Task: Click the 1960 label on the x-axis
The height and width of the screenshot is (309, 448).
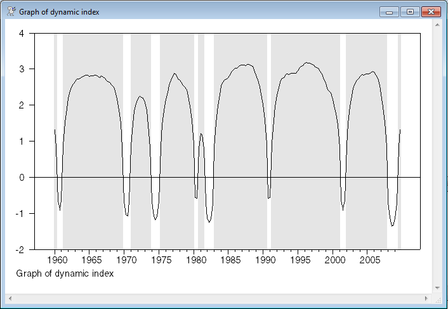Action: pyautogui.click(x=56, y=260)
